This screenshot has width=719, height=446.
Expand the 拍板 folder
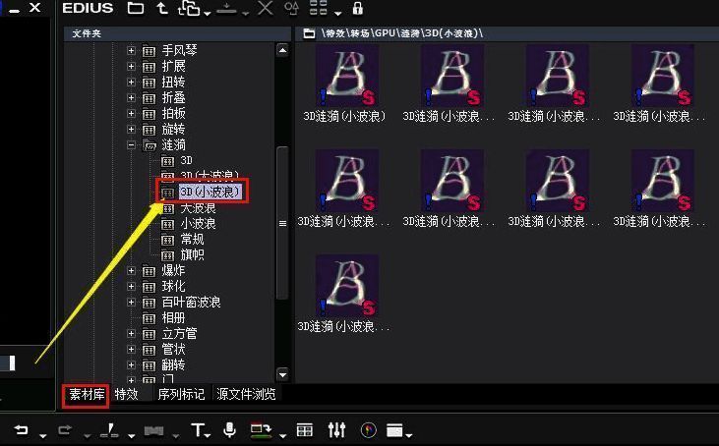point(131,114)
